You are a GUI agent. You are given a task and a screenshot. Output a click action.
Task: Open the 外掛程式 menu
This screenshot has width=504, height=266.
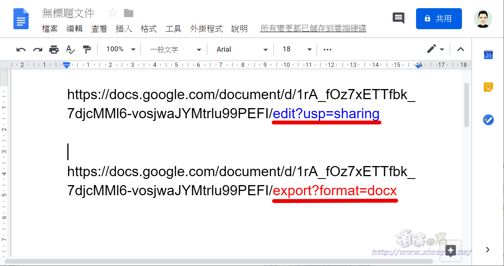point(206,29)
